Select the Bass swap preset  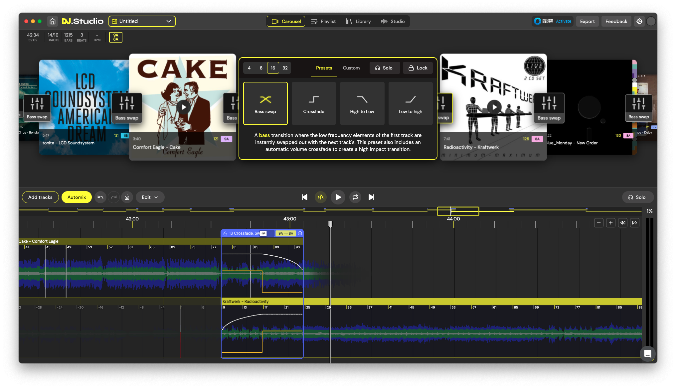[x=265, y=103]
